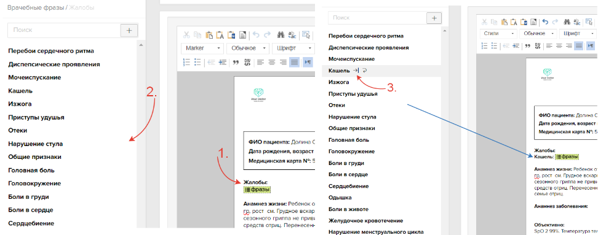598x235 pixels.
Task: Click Select All icon in left editor
Action: click(x=306, y=35)
